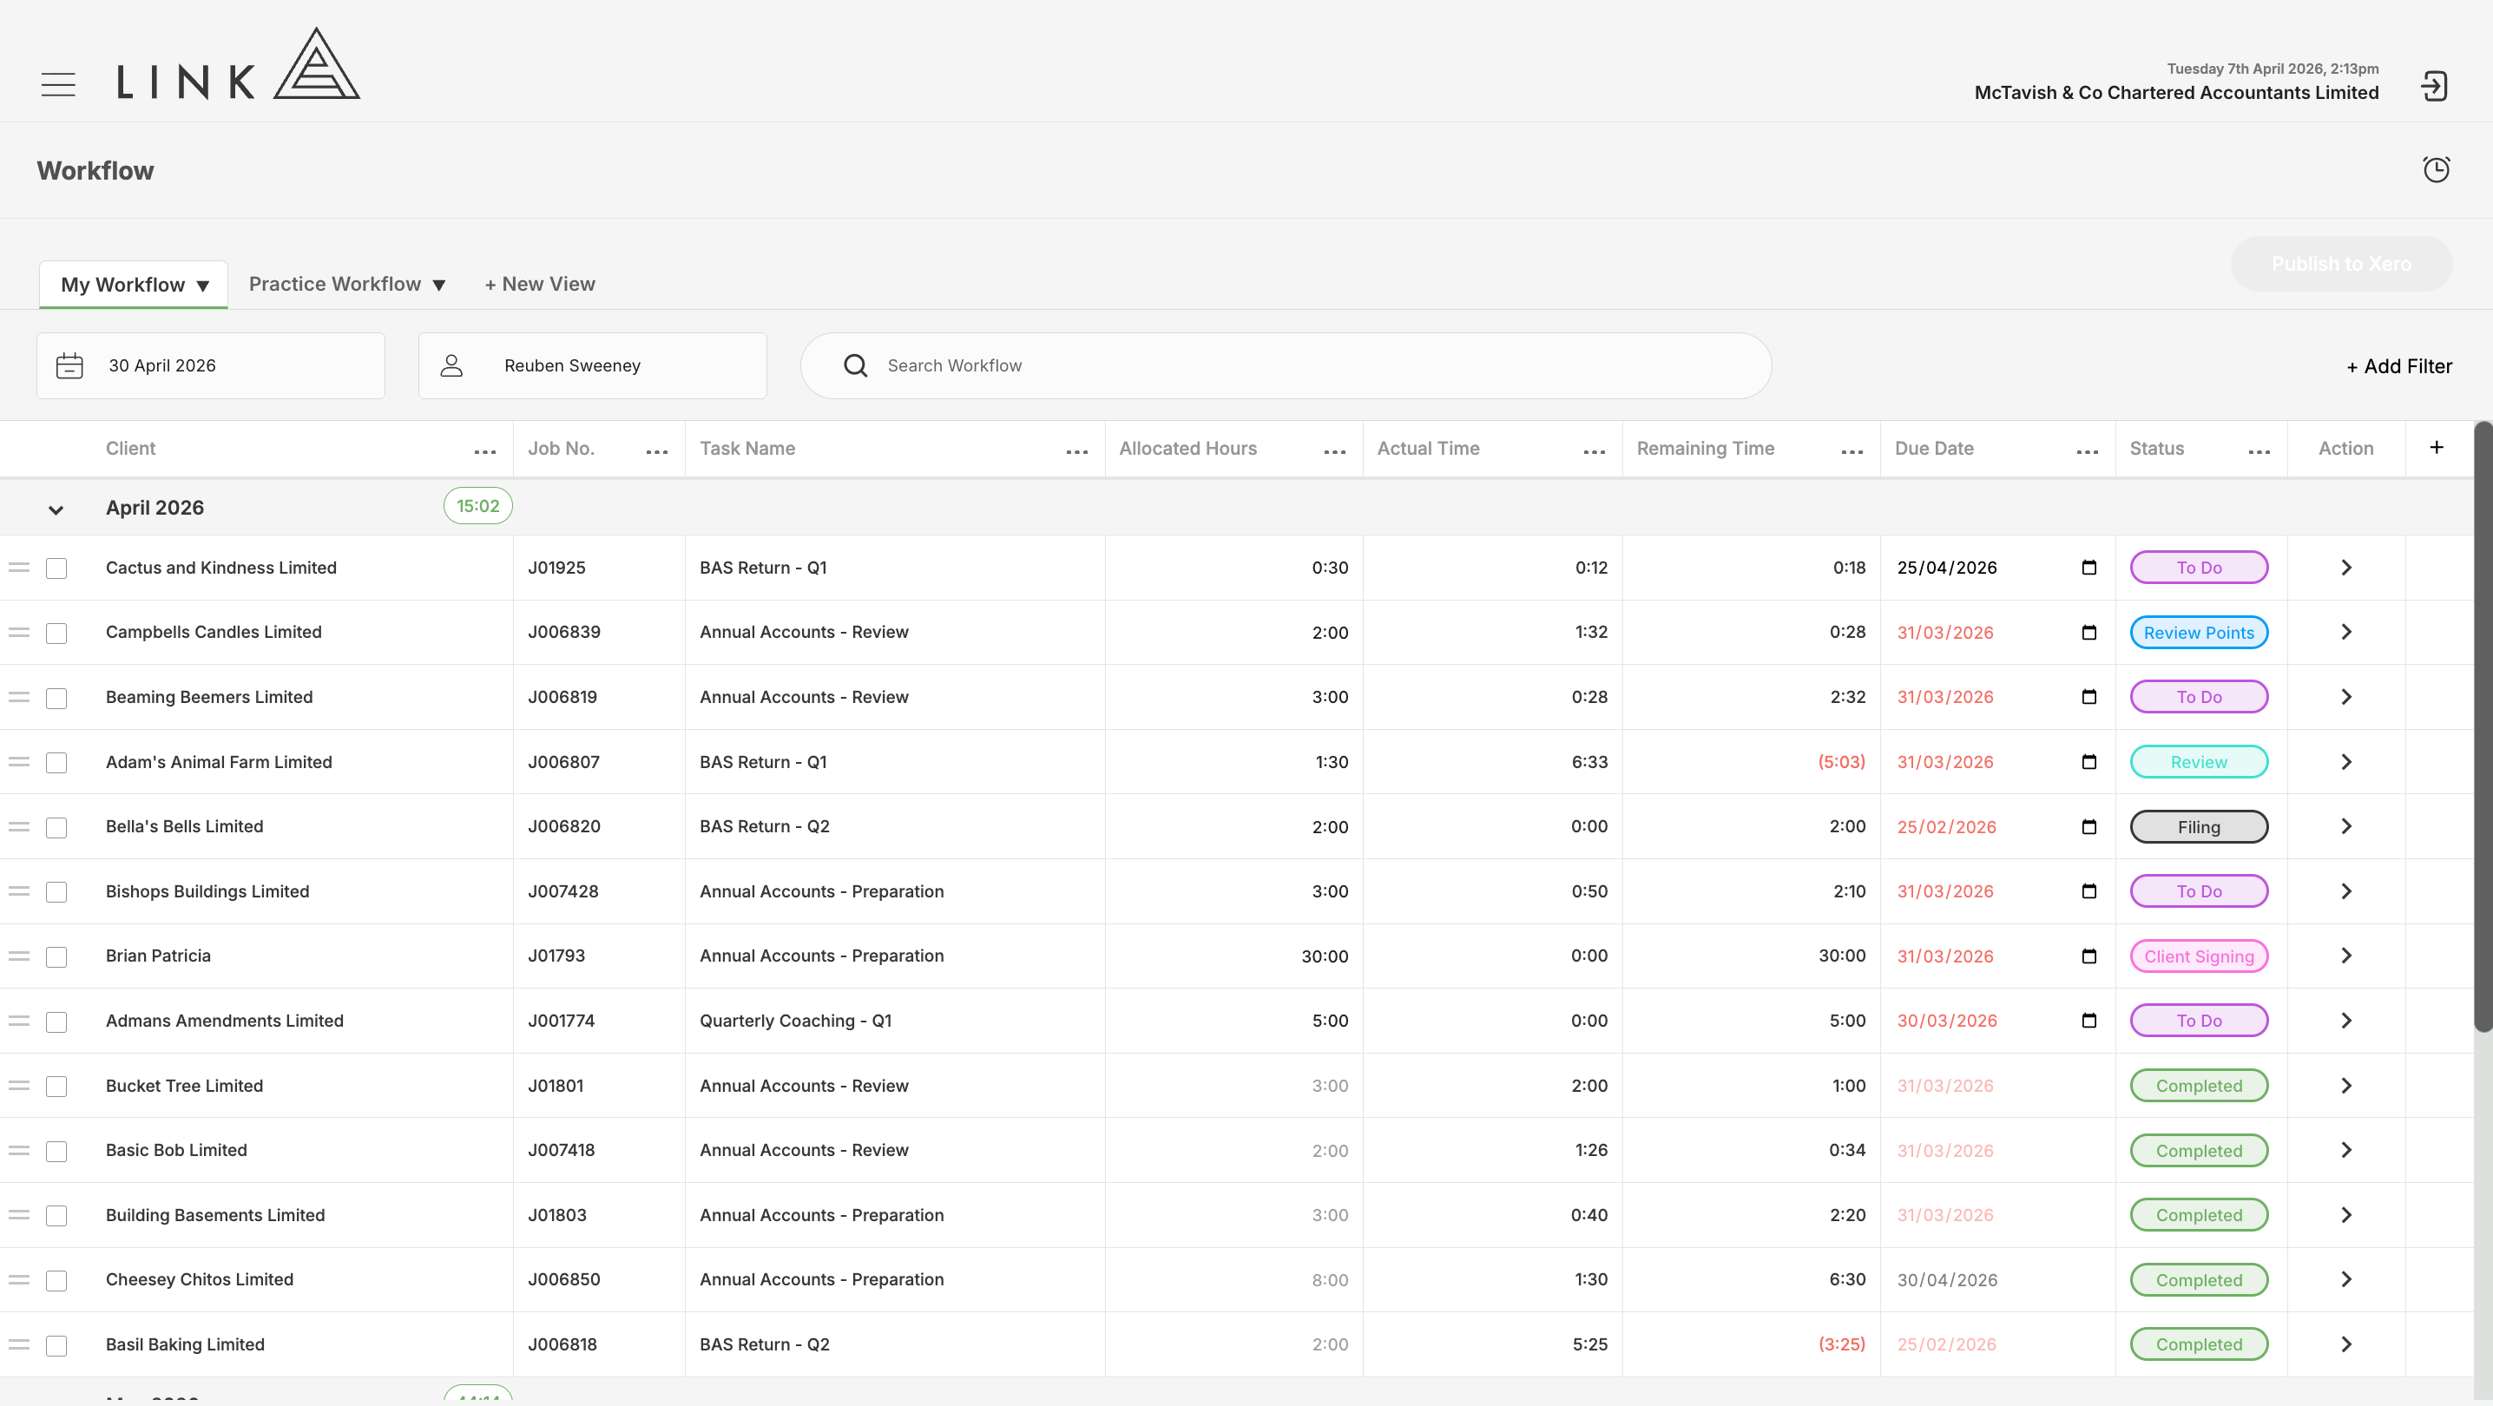Open Status column options menu
Viewport: 2493px width, 1406px height.
(x=2259, y=452)
